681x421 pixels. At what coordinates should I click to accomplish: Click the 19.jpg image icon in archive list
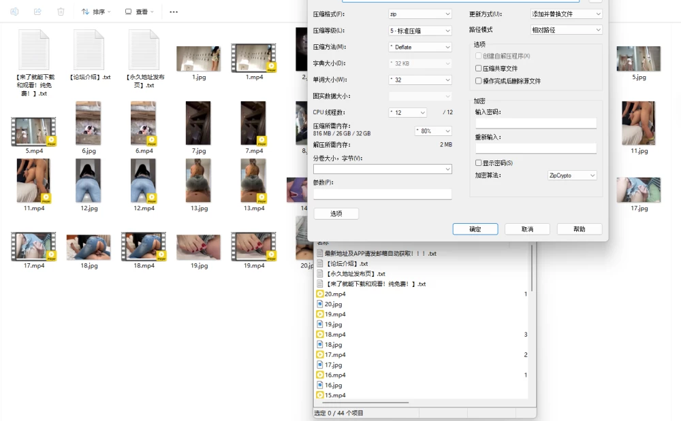tap(320, 324)
